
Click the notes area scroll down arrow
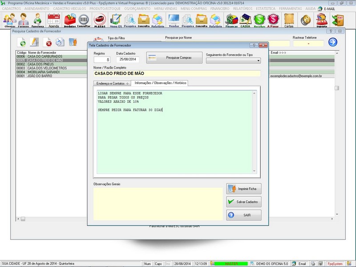click(x=254, y=171)
